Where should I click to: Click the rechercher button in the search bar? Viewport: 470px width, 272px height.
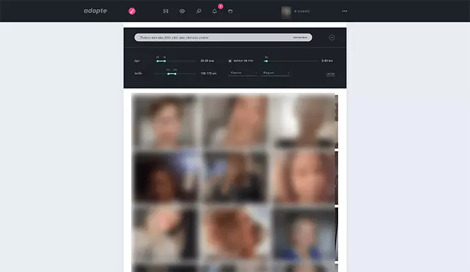coord(300,37)
